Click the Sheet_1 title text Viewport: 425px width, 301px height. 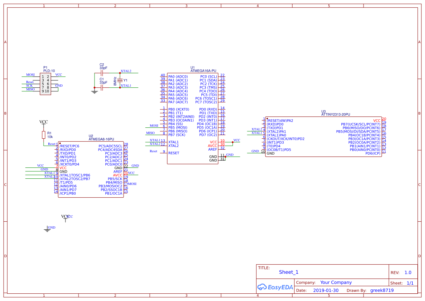288,272
